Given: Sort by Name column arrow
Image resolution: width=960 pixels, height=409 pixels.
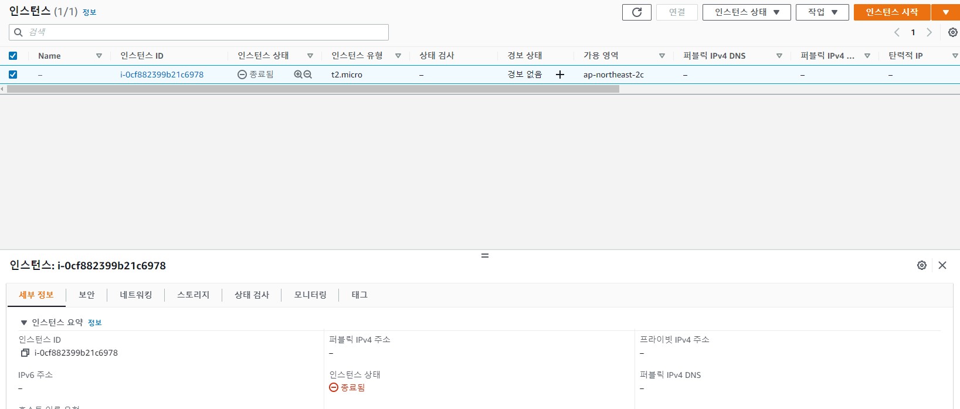Looking at the screenshot, I should [99, 56].
